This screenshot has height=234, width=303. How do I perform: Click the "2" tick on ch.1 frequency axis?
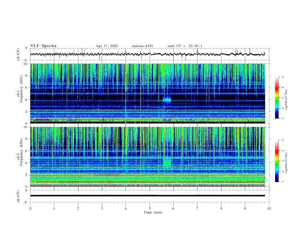pos(27,111)
